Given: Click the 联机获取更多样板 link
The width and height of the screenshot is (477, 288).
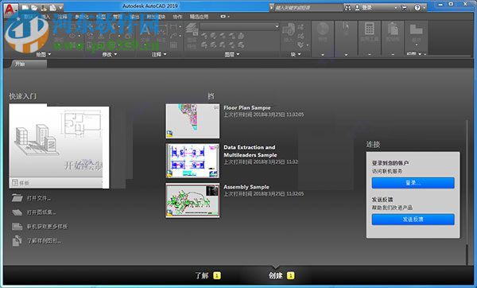Looking at the screenshot, I should 47,227.
